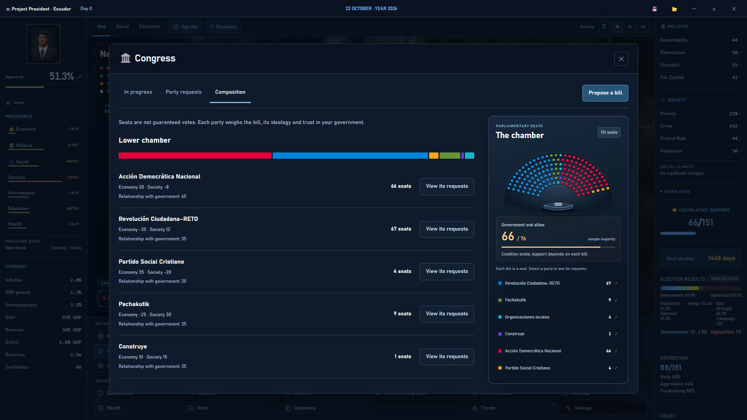Screen dimensions: 747x420
Task: Click the blue segment of the chamber bar
Action: (x=350, y=156)
